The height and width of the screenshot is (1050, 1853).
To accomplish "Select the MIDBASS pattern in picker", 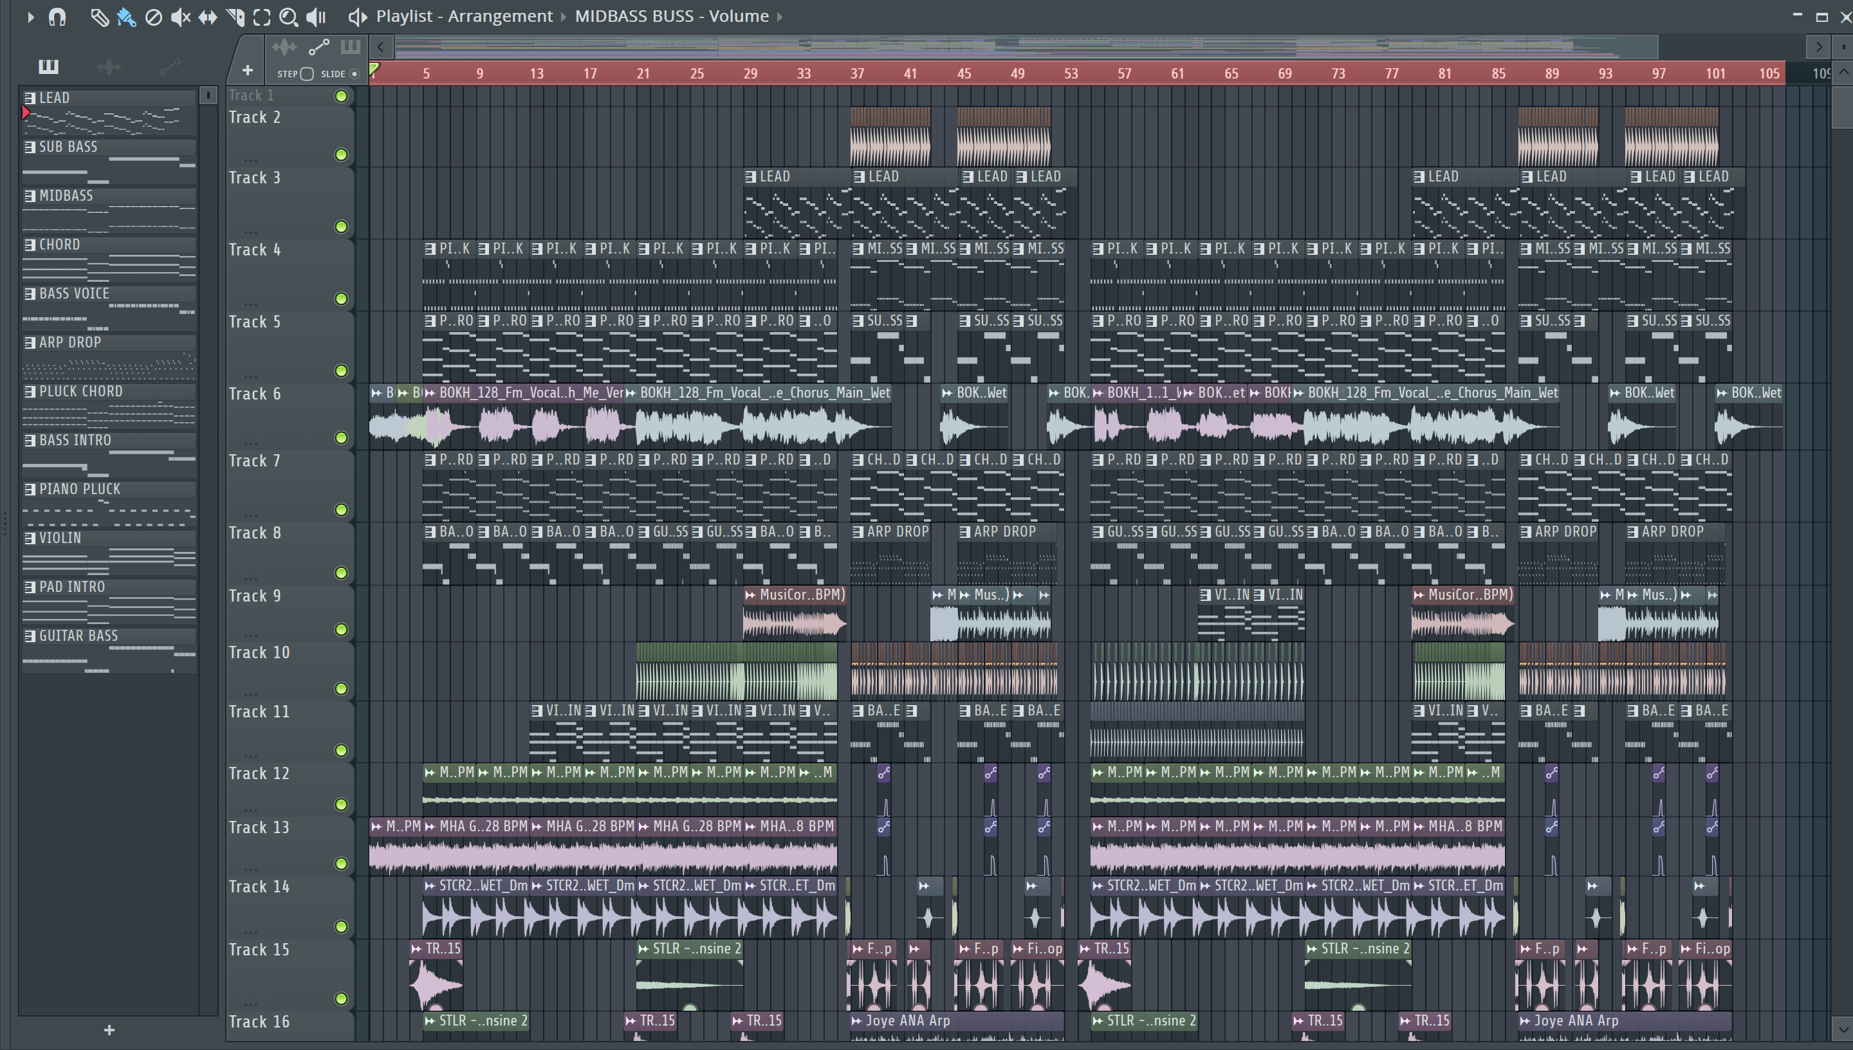I will [109, 210].
